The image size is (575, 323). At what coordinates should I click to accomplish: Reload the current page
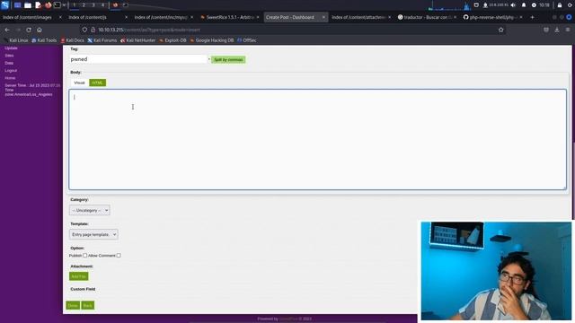point(29,30)
